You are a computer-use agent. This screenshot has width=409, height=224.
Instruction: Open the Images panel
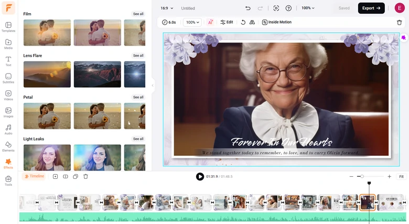(8, 112)
